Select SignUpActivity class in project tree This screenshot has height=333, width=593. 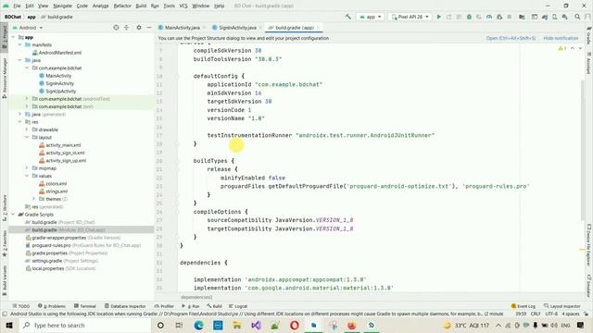[57, 91]
